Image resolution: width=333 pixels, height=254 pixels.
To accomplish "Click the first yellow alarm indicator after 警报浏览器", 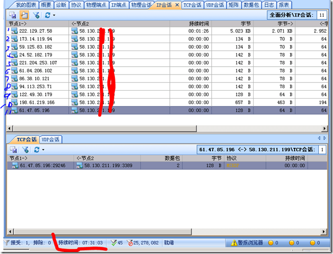I will [x=271, y=242].
